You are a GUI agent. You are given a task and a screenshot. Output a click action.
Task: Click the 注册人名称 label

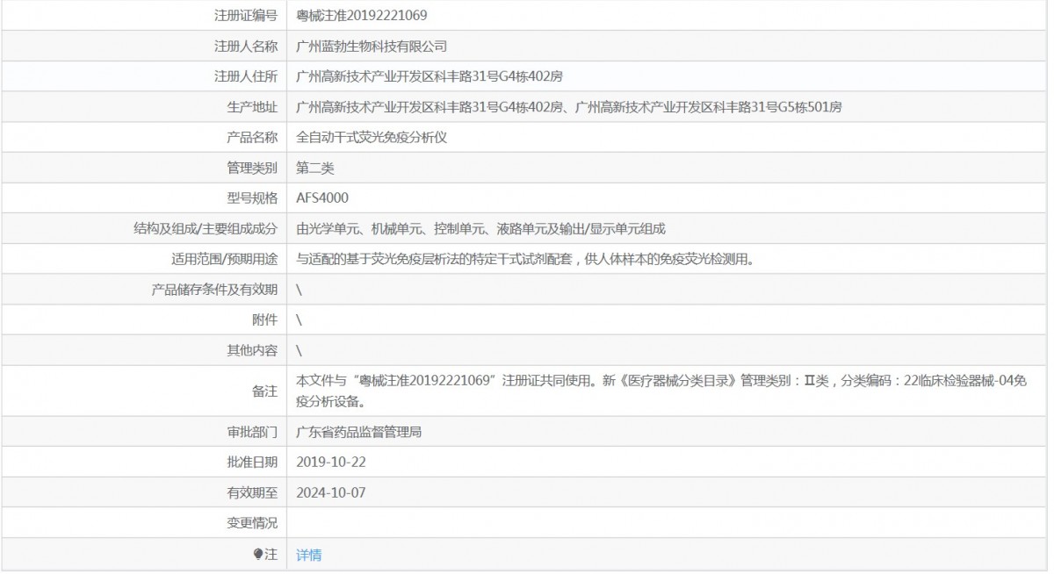coord(246,46)
